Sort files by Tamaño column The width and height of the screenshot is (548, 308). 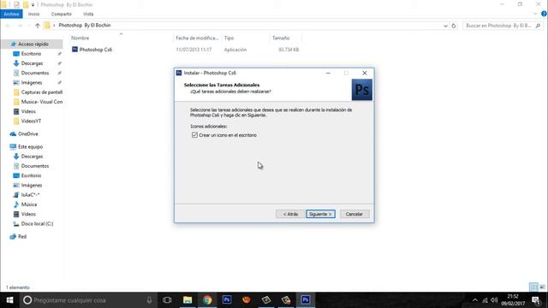click(x=281, y=38)
